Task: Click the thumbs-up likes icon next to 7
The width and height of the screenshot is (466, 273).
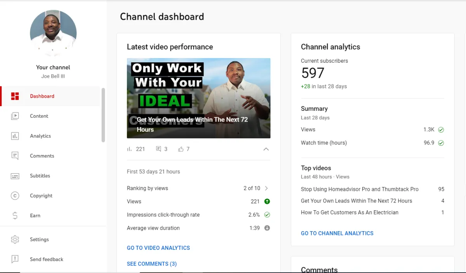Action: click(x=181, y=149)
